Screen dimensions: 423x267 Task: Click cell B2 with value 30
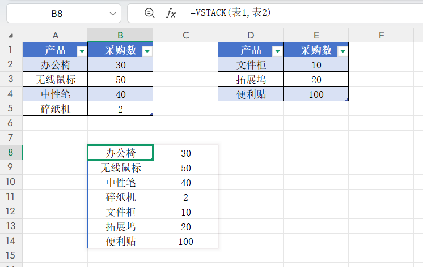120,64
